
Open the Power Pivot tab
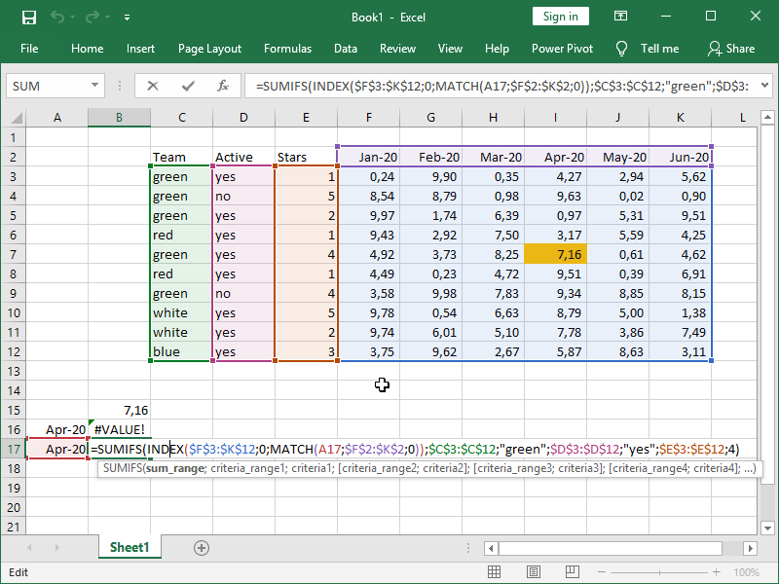point(562,48)
